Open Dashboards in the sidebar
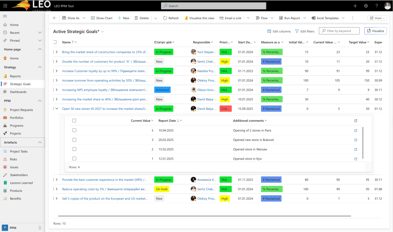 pos(18,92)
